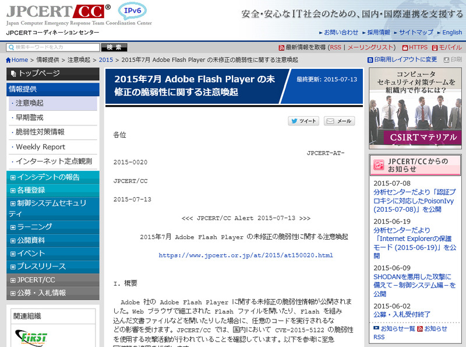The image size is (466, 347).
Task: Click the ツイート tweet button
Action: (303, 121)
